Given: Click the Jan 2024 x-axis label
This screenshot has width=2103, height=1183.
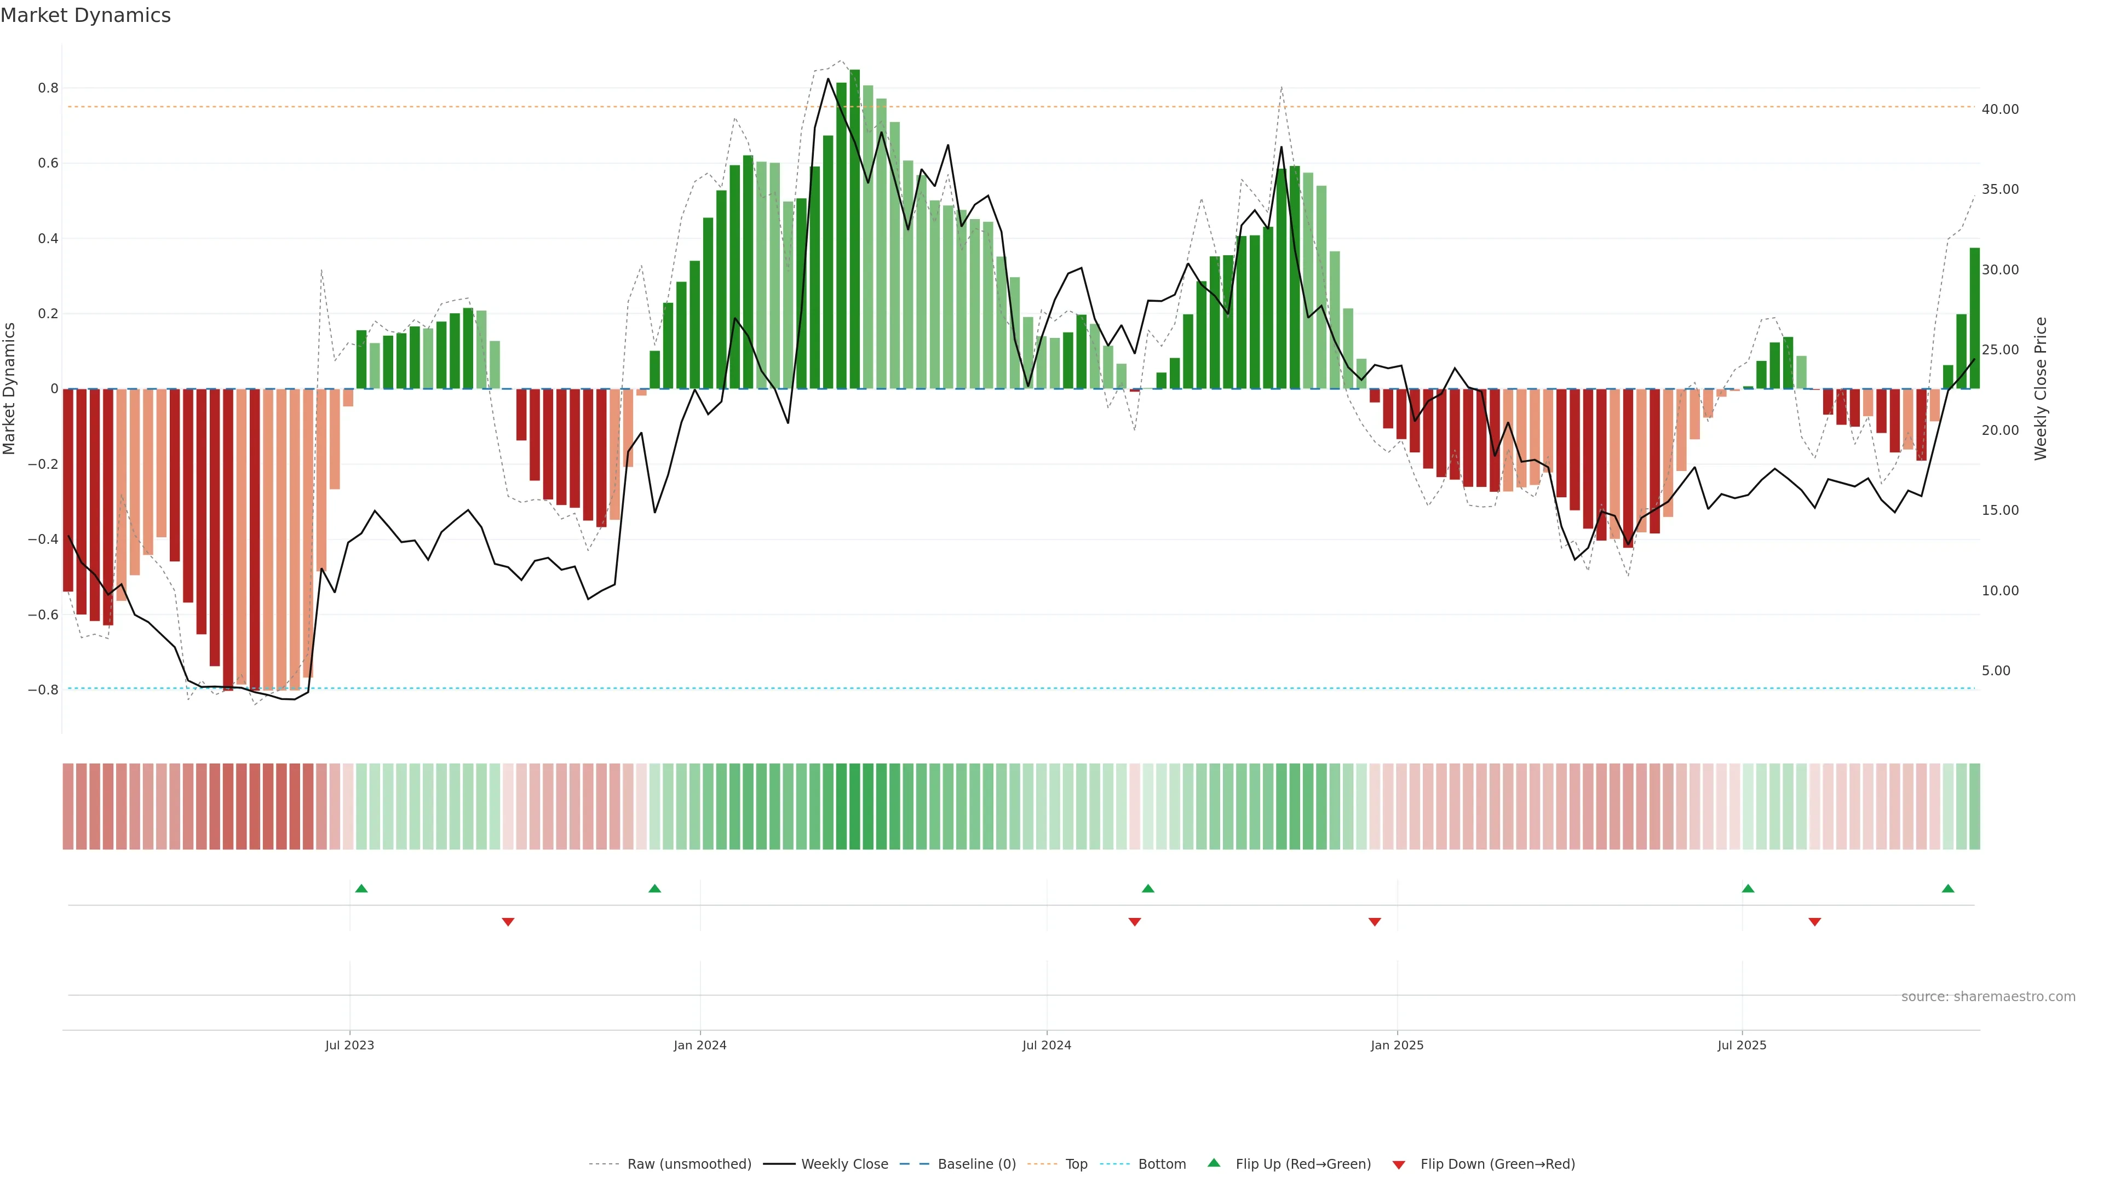Looking at the screenshot, I should pyautogui.click(x=700, y=1045).
